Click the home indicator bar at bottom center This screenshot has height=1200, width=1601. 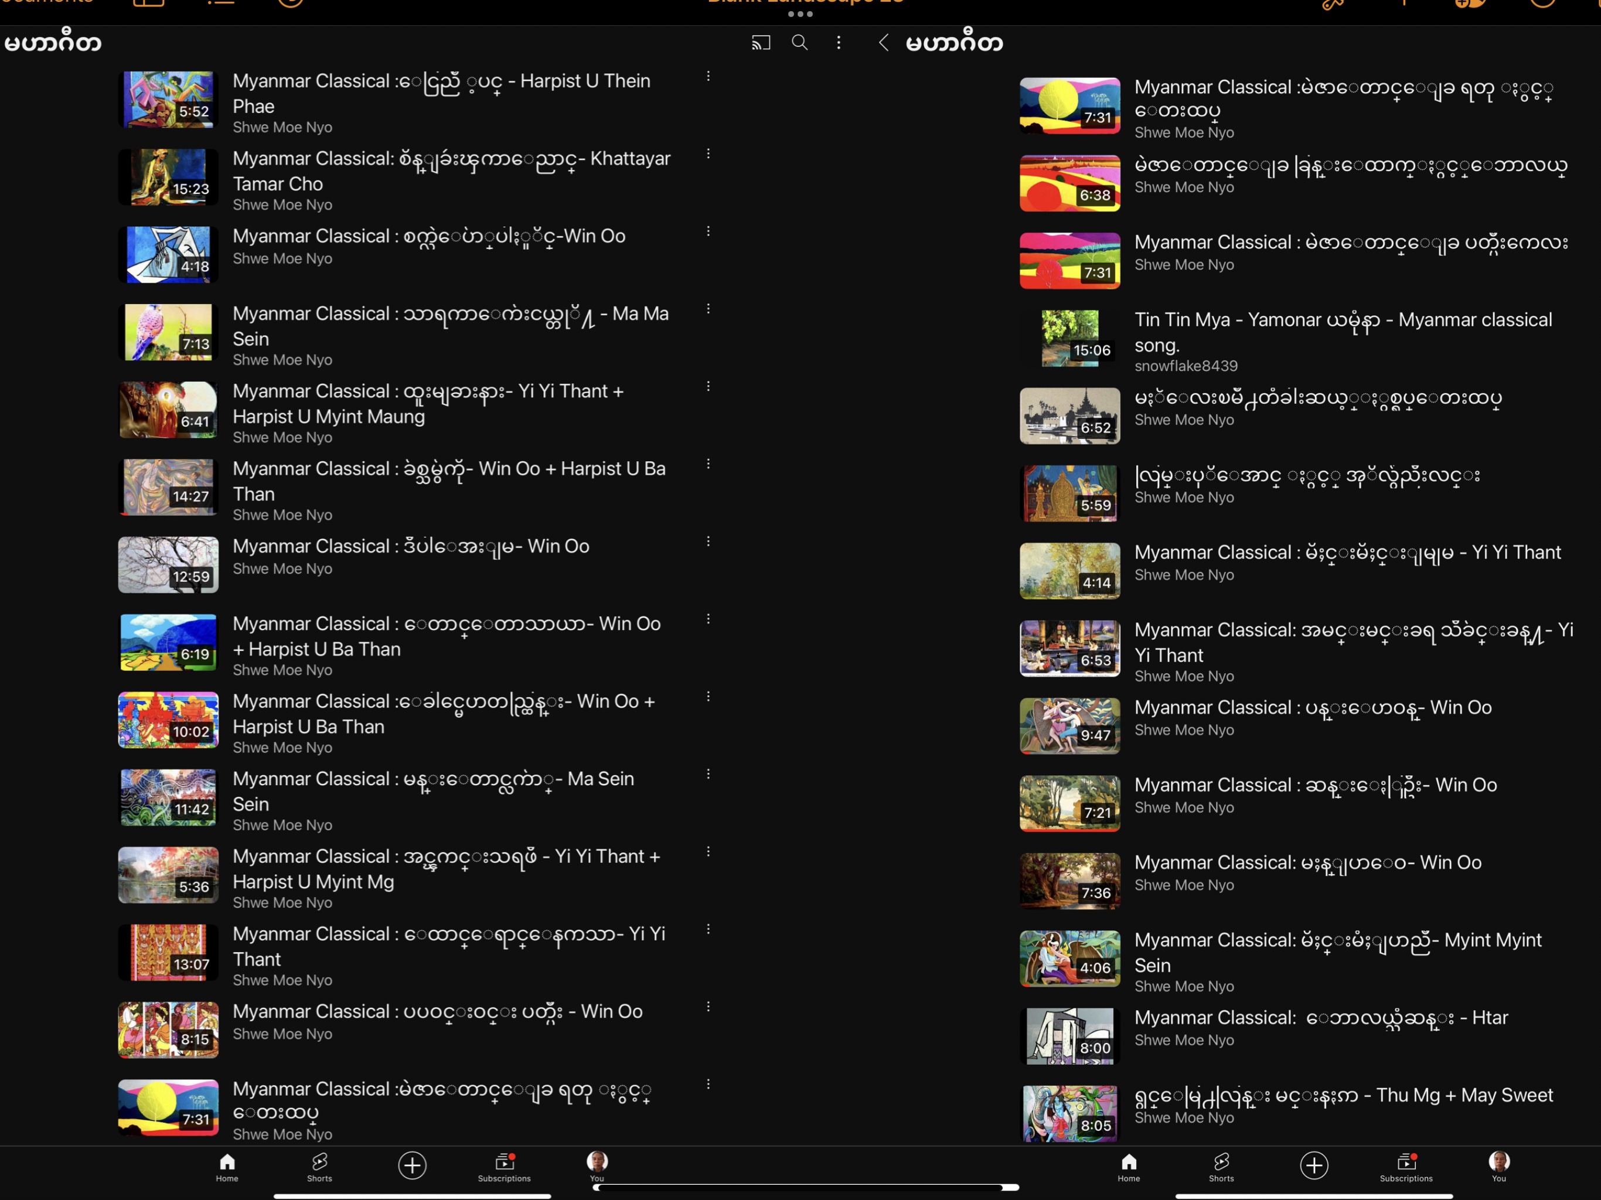click(x=806, y=1187)
